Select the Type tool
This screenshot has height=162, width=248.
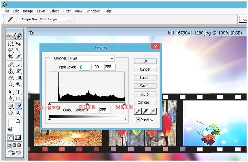click(18, 92)
